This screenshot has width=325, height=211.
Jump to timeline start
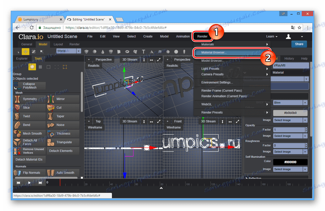[19, 183]
